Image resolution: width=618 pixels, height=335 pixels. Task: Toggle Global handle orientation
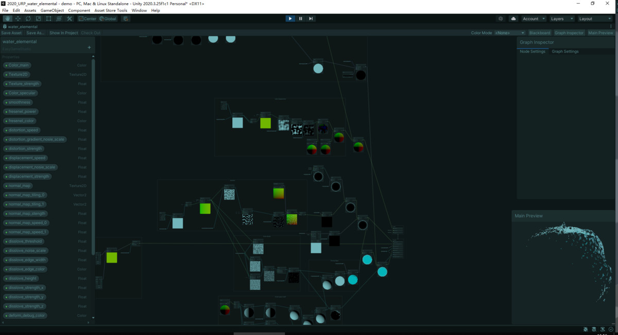click(107, 18)
